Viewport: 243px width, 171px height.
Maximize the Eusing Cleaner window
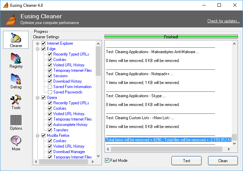(219, 5)
